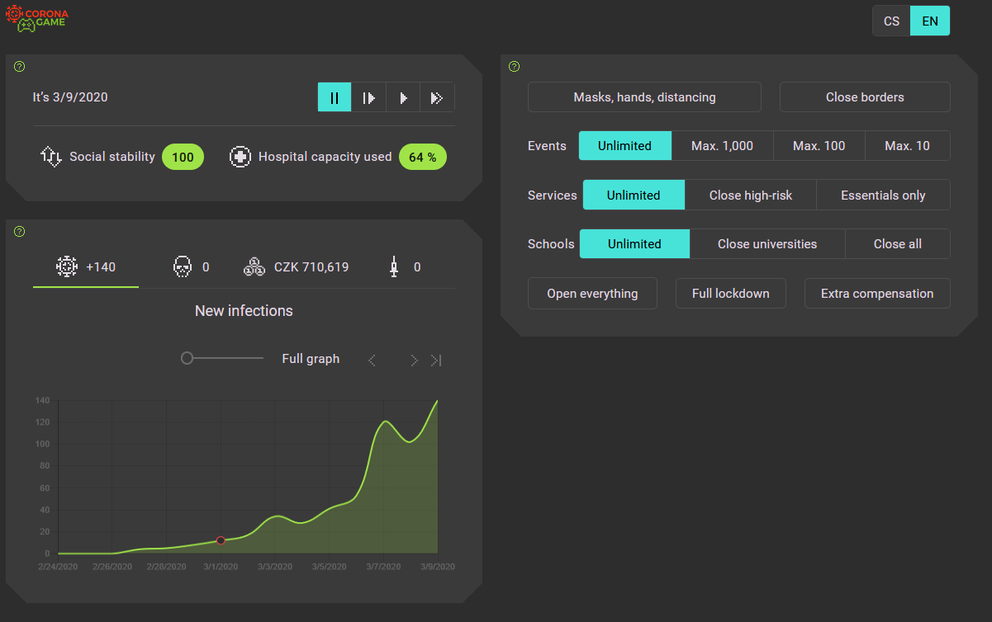Click the Schools row label
The image size is (992, 622).
(x=550, y=244)
